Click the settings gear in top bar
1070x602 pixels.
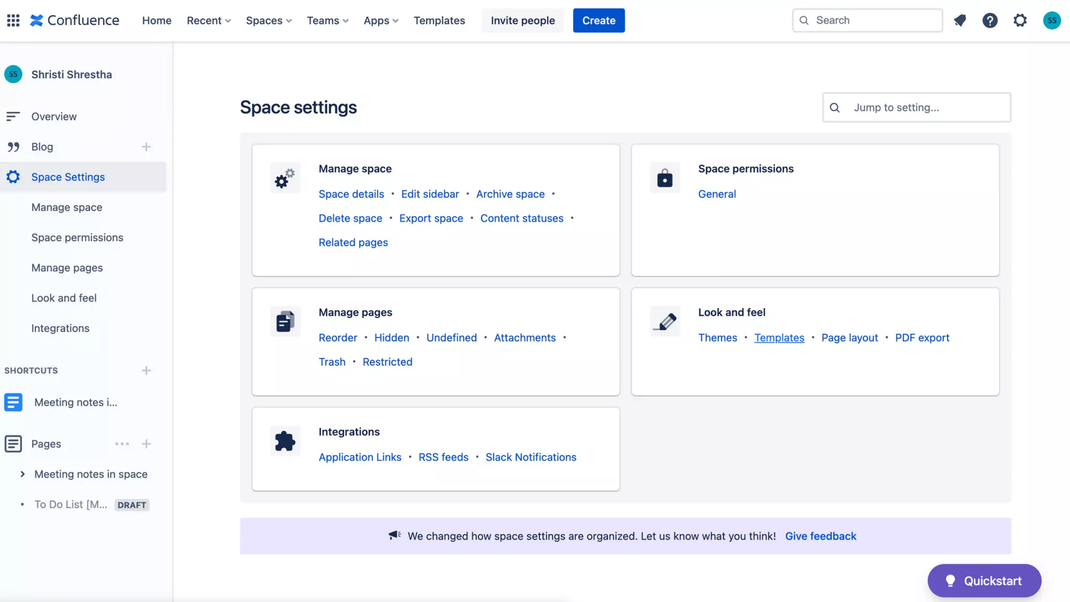click(1020, 20)
